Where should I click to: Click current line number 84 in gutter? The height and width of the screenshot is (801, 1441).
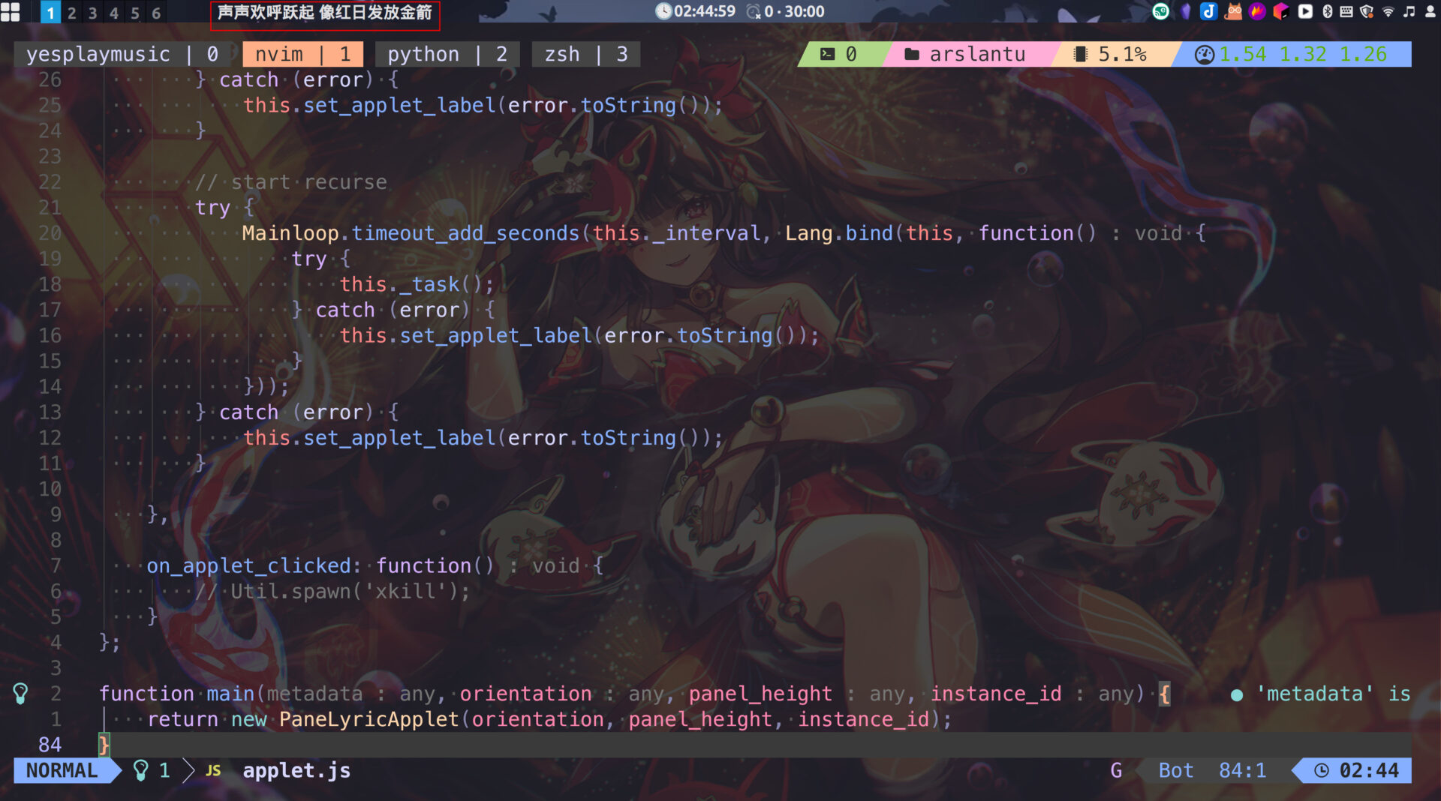click(50, 745)
